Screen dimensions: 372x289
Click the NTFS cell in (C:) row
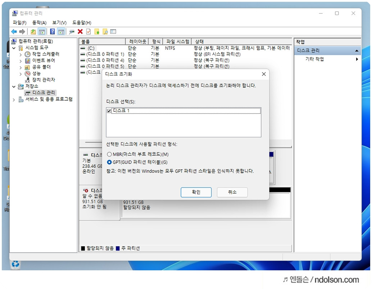[x=170, y=48]
